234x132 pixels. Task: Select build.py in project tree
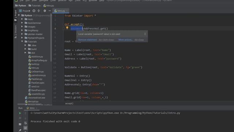(34, 64)
